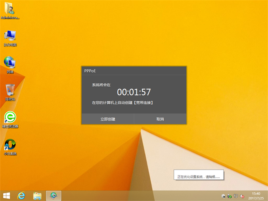Open the 回收站 recycle bin icon
The height and width of the screenshot is (201, 268).
click(10, 92)
